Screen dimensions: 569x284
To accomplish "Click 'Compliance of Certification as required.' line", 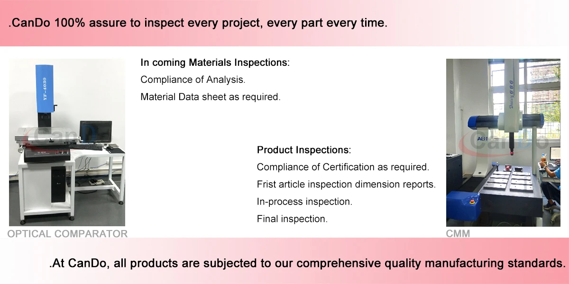I will (343, 167).
